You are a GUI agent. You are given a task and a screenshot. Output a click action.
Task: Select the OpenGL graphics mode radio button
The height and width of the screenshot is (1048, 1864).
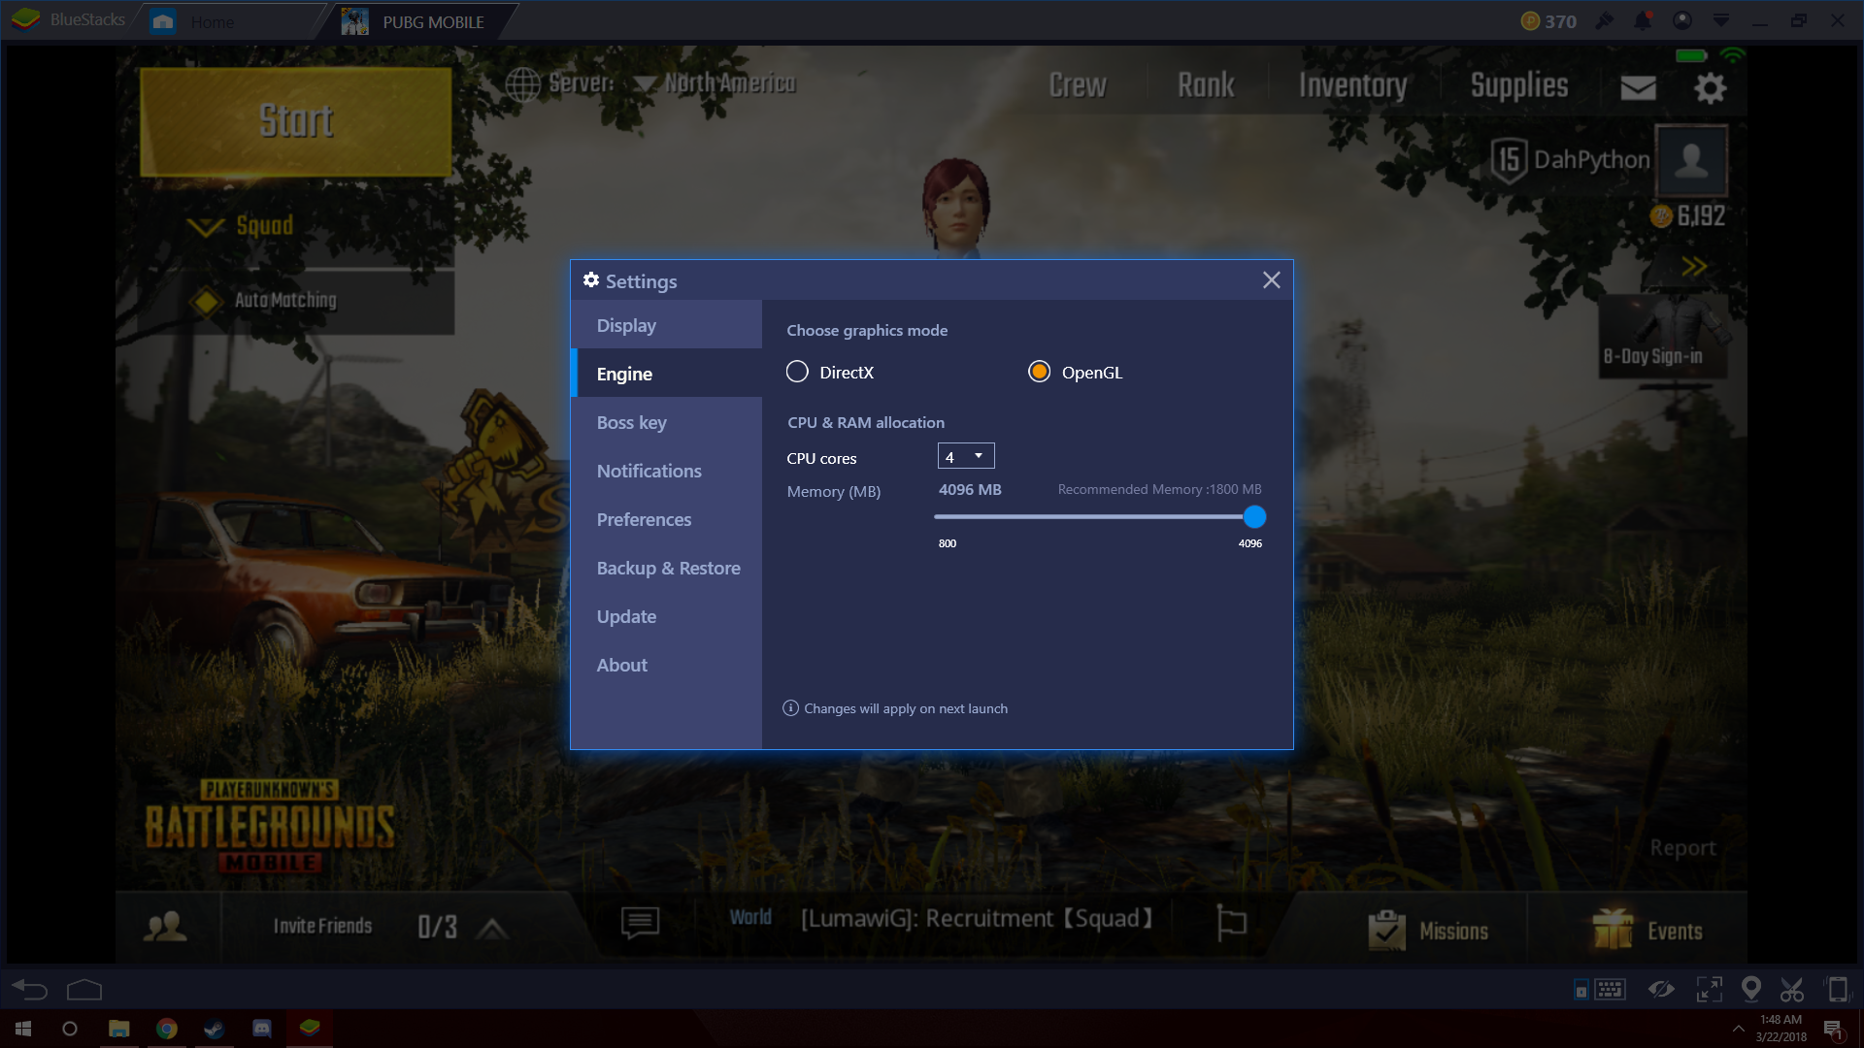point(1038,371)
